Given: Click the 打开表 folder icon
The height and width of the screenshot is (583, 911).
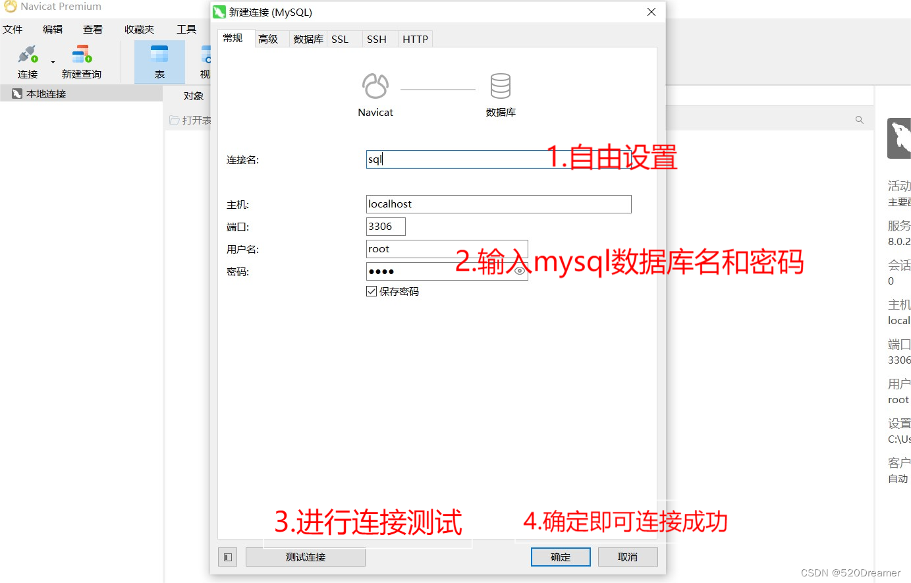Looking at the screenshot, I should pos(174,120).
